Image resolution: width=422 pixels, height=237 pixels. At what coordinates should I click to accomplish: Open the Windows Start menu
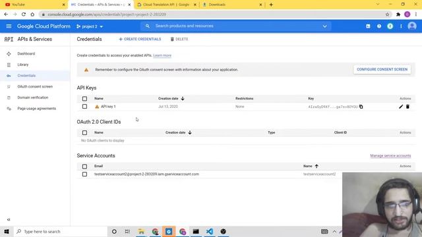[7, 231]
